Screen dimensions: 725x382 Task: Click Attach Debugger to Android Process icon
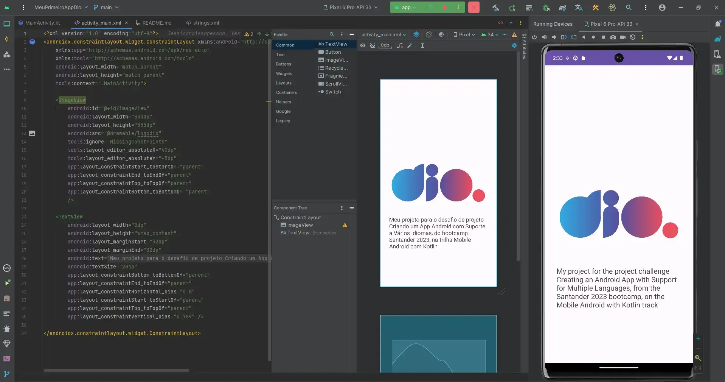tap(546, 8)
